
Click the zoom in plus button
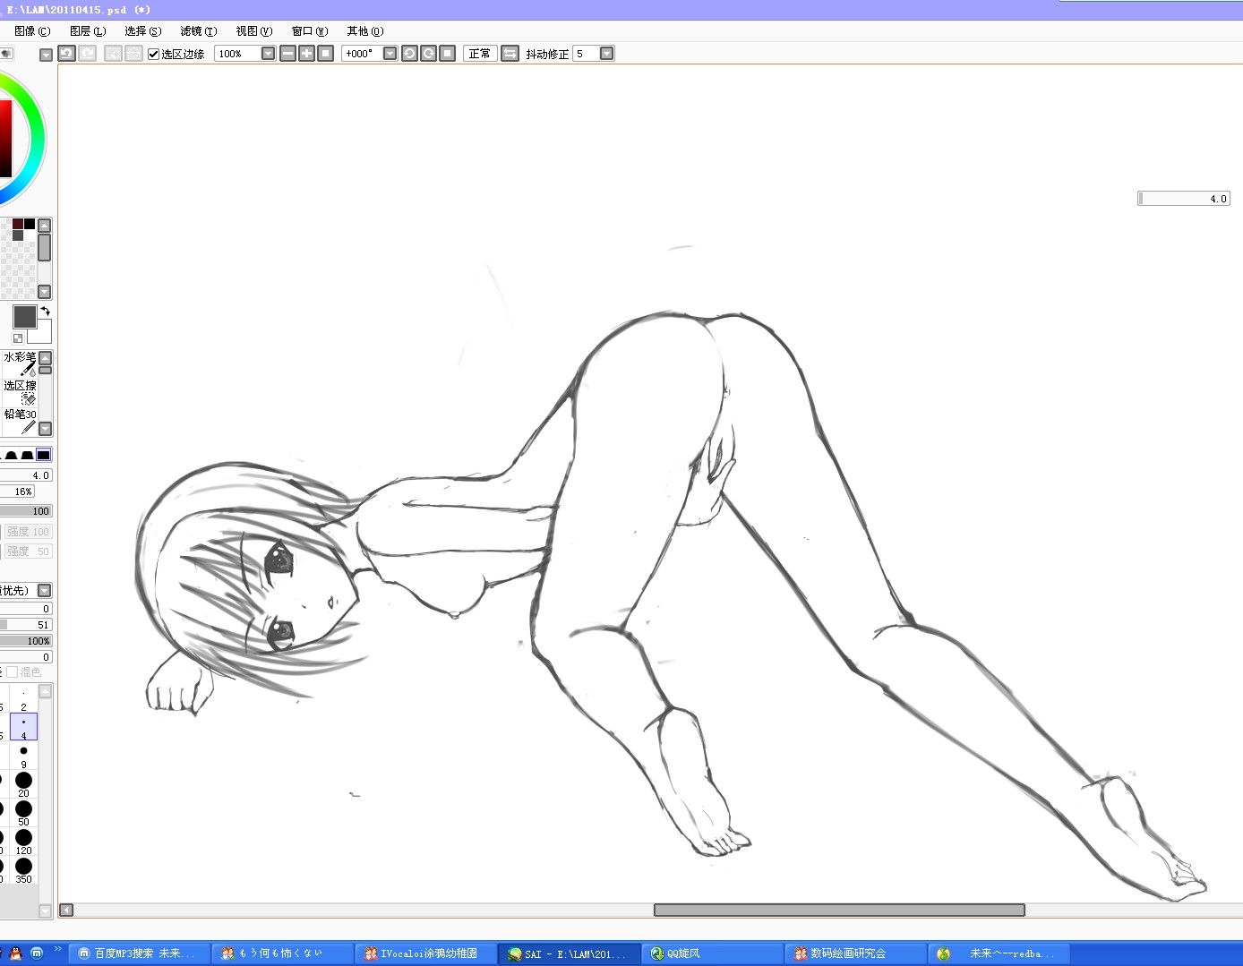(x=306, y=54)
